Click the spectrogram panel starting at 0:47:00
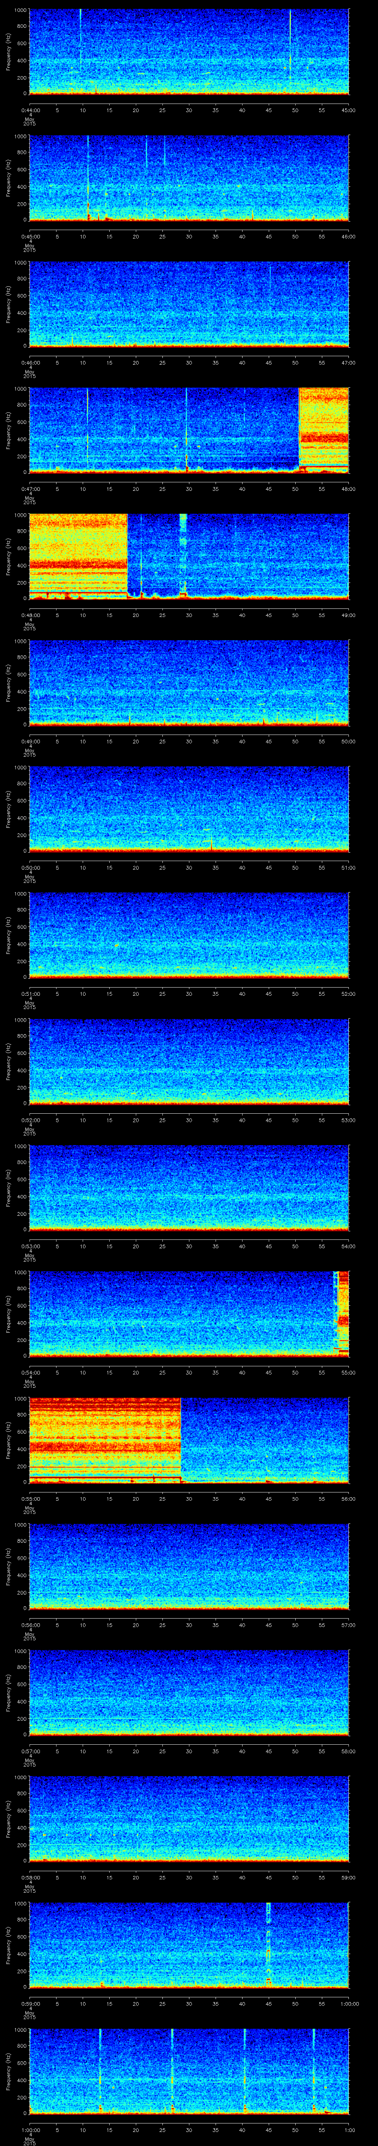This screenshot has width=378, height=2146. (x=189, y=430)
